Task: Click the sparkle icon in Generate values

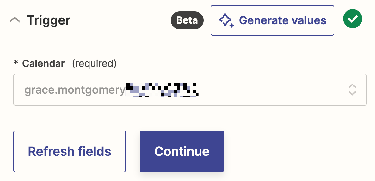Action: pyautogui.click(x=226, y=20)
